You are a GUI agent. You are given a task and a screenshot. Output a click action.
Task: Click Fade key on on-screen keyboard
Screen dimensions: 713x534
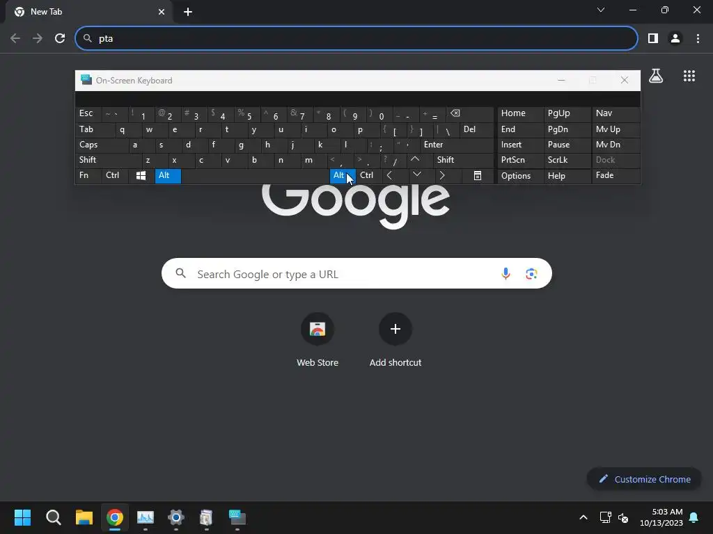point(616,176)
